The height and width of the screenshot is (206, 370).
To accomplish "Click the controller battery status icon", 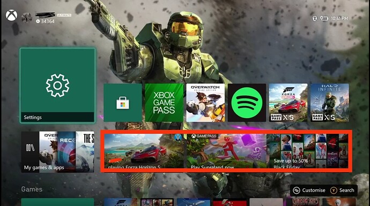I will 324,18.
